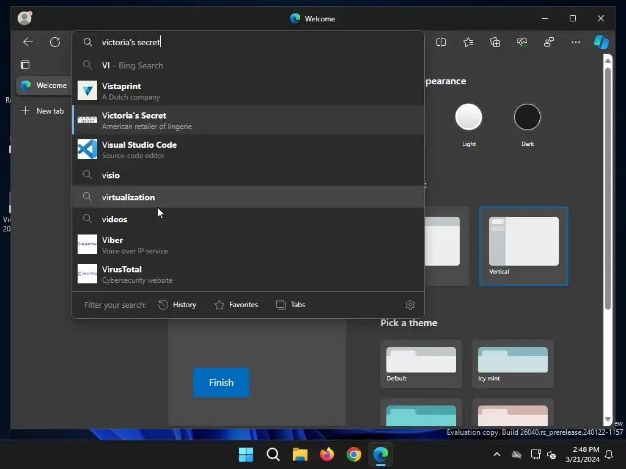Choose the Vertical tab layout
Screen dimensions: 626x469
click(524, 246)
